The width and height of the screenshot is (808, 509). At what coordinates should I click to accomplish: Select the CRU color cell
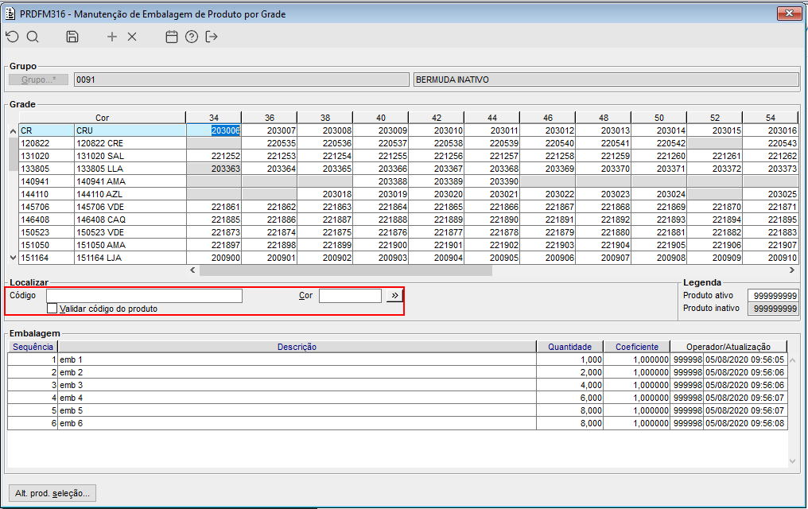pyautogui.click(x=130, y=130)
